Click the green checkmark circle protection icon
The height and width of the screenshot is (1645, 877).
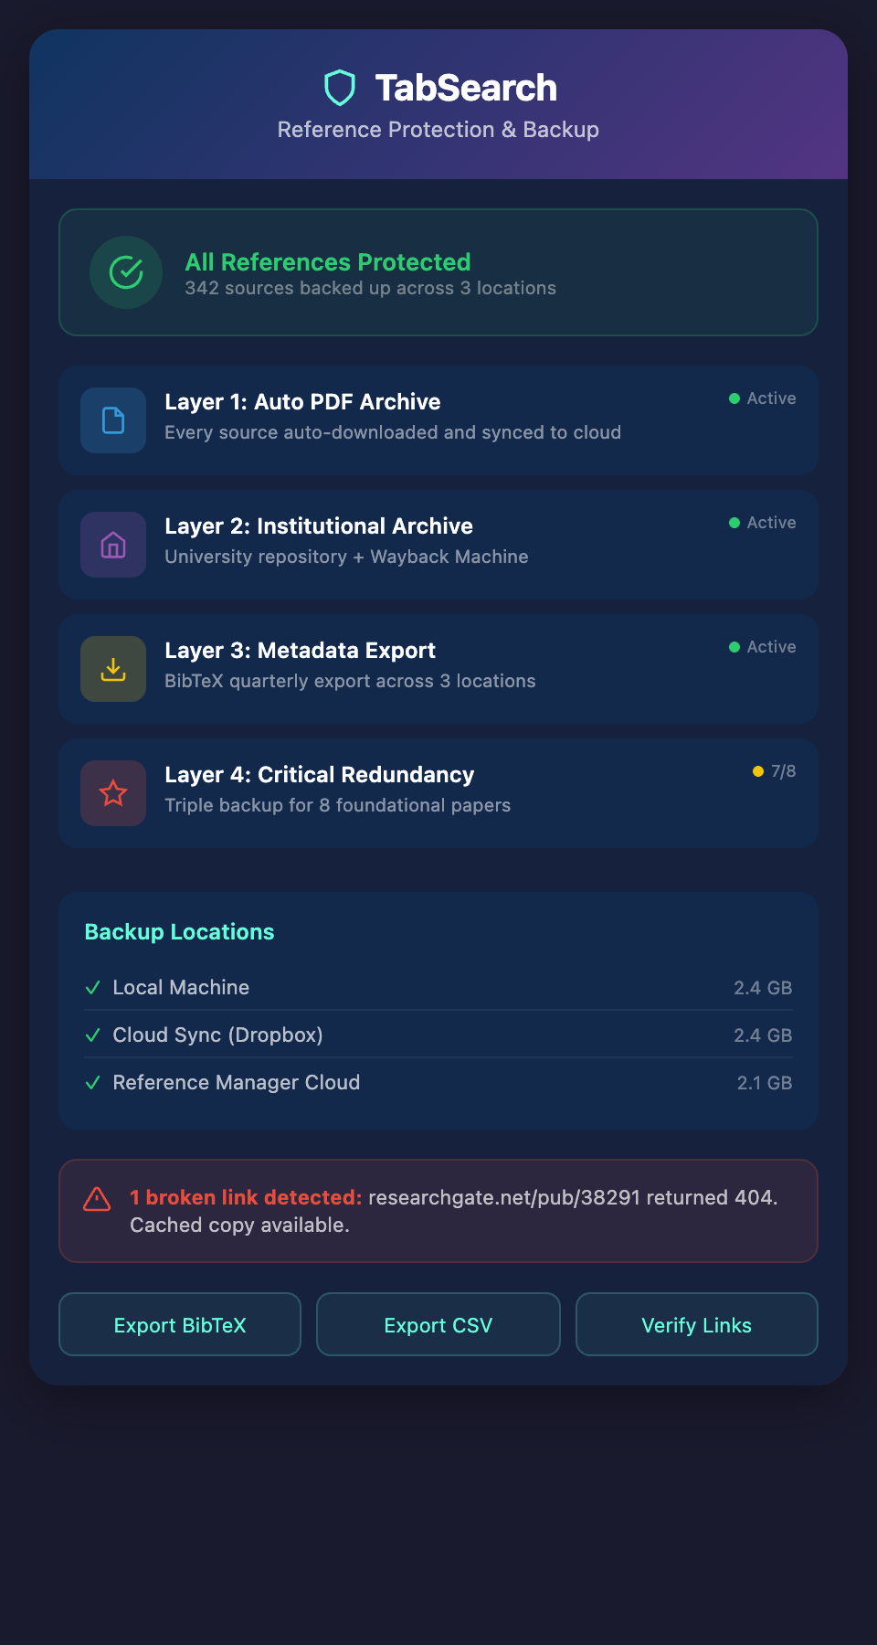click(x=126, y=272)
